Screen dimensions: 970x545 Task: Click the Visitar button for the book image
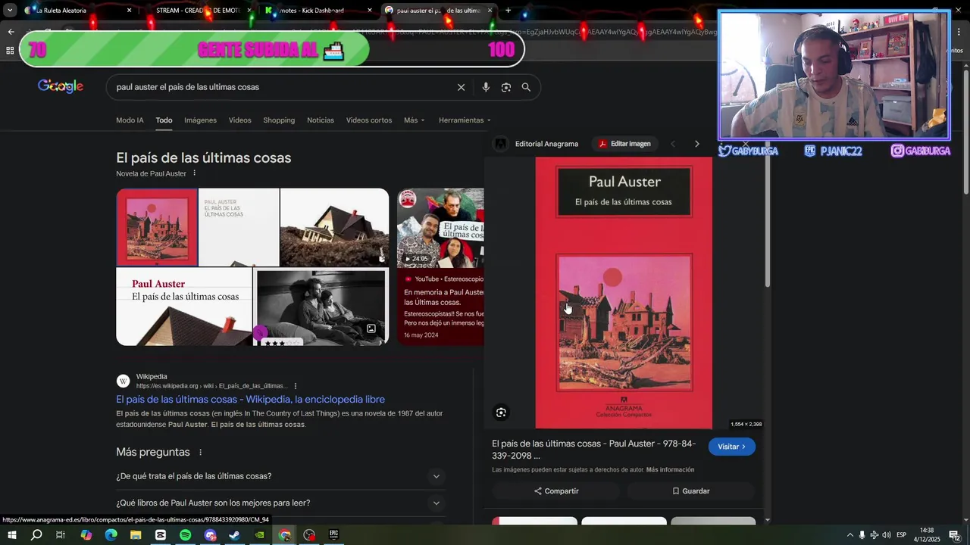731,447
